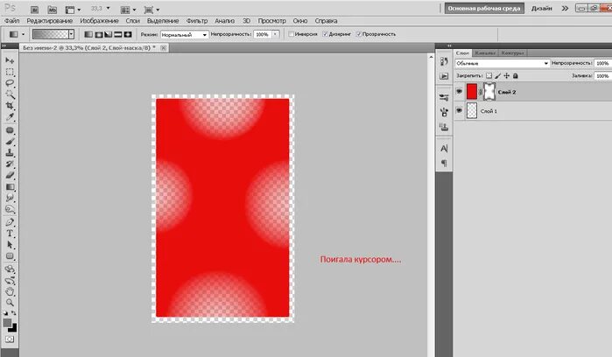Viewport: 612px width, 357px height.
Task: Select the Rectangular Marquee tool
Action: (10, 72)
